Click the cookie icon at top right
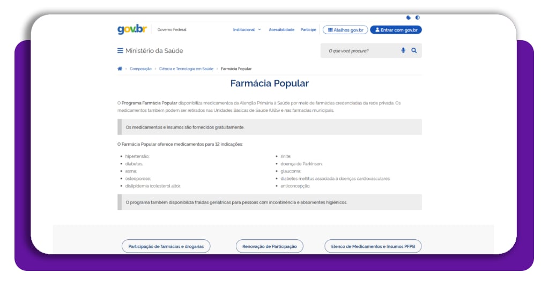Image resolution: width=549 pixels, height=287 pixels. point(408,18)
